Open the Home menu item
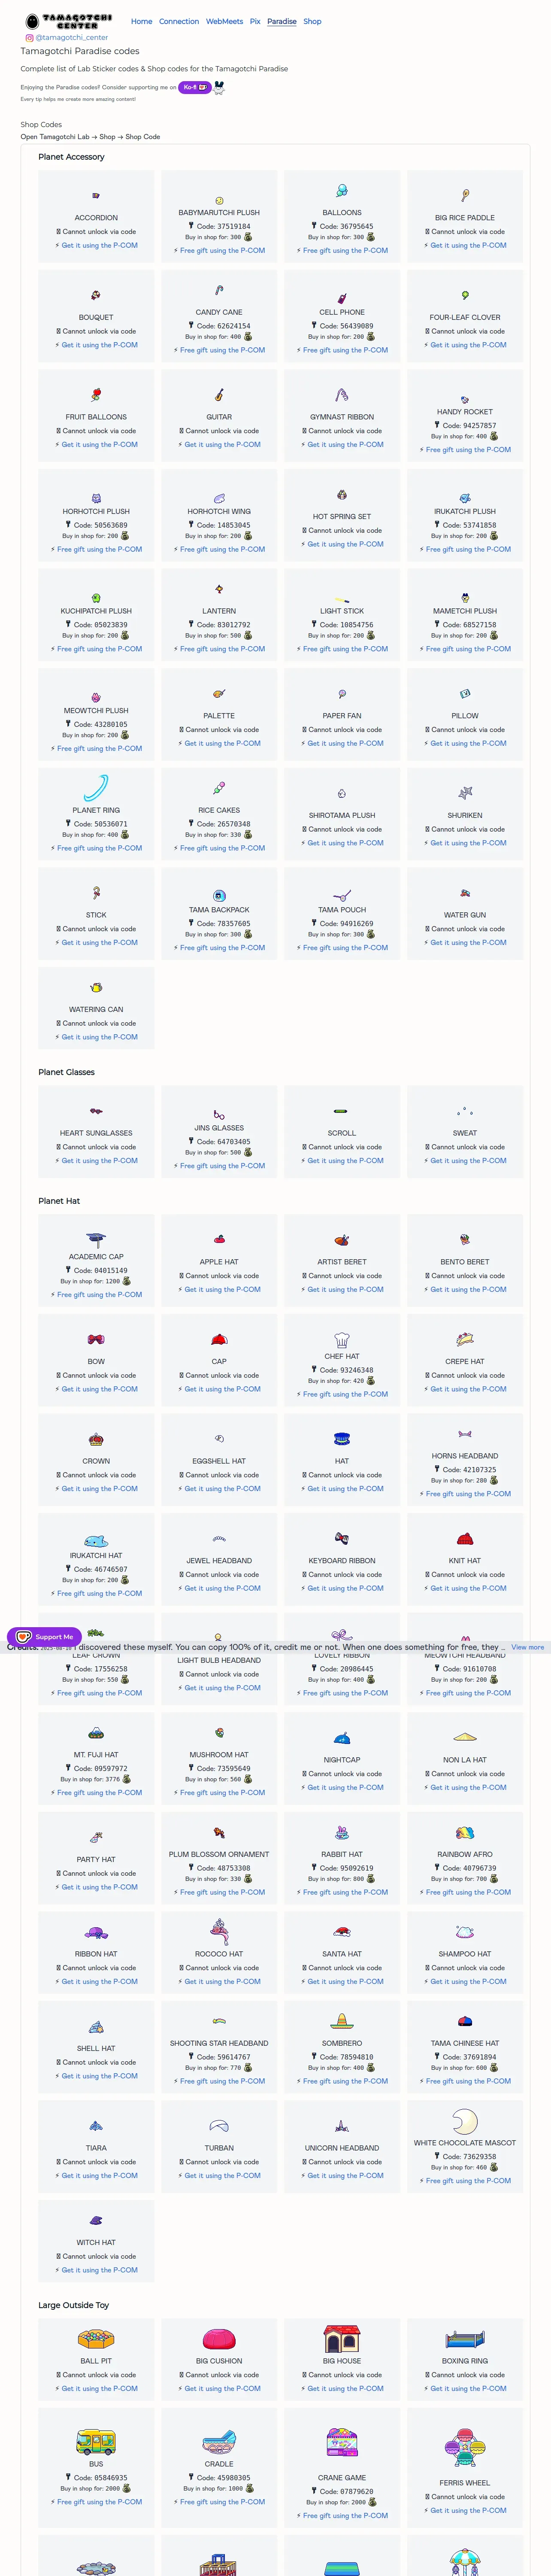Viewport: 551px width, 2576px height. tap(142, 21)
